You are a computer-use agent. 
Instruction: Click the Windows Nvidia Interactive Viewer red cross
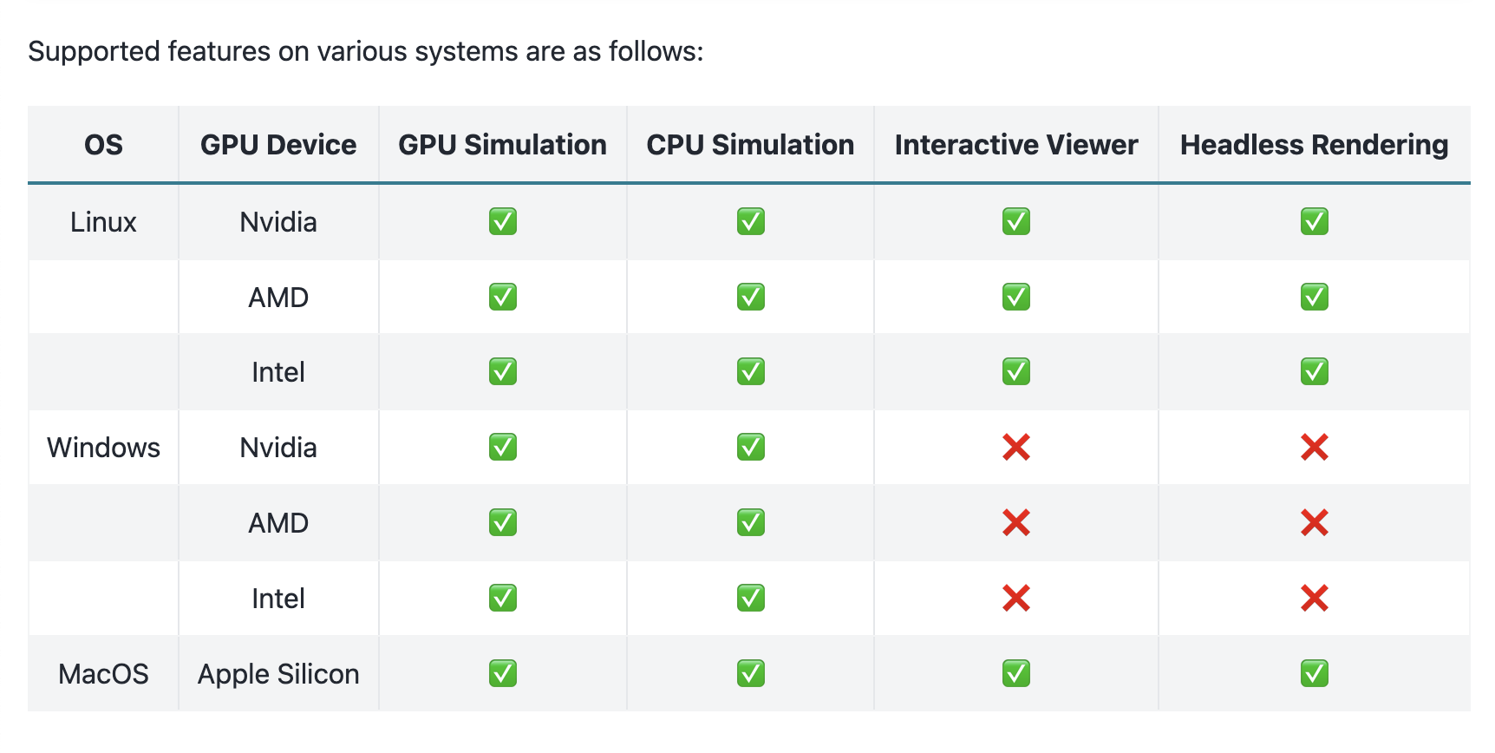point(1015,448)
